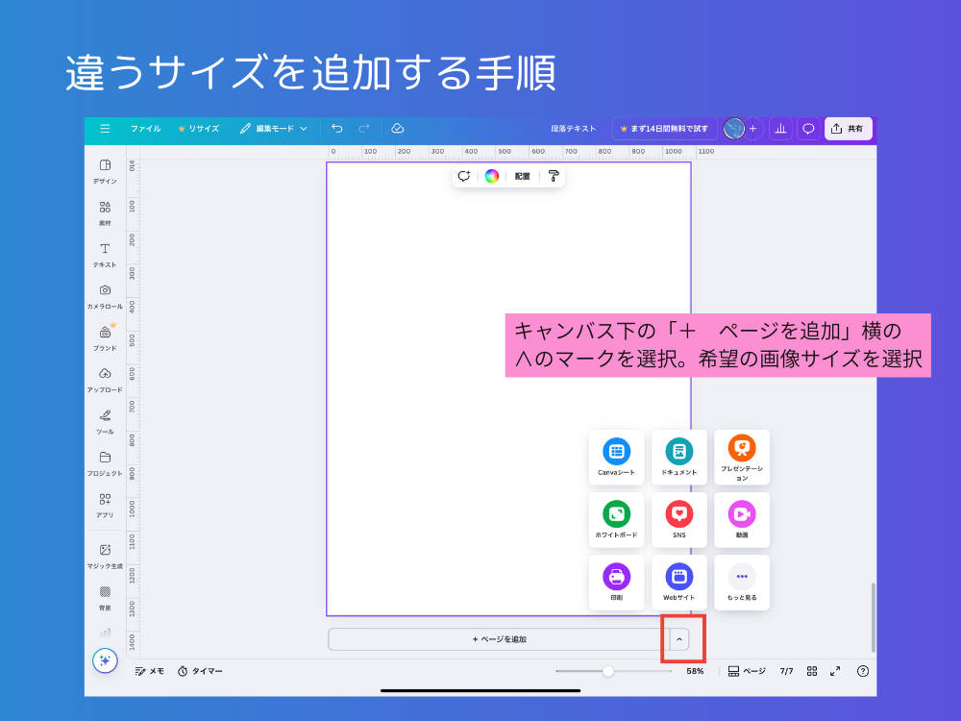Select the SNS size option icon
Screen dimensions: 961x721
(x=679, y=517)
